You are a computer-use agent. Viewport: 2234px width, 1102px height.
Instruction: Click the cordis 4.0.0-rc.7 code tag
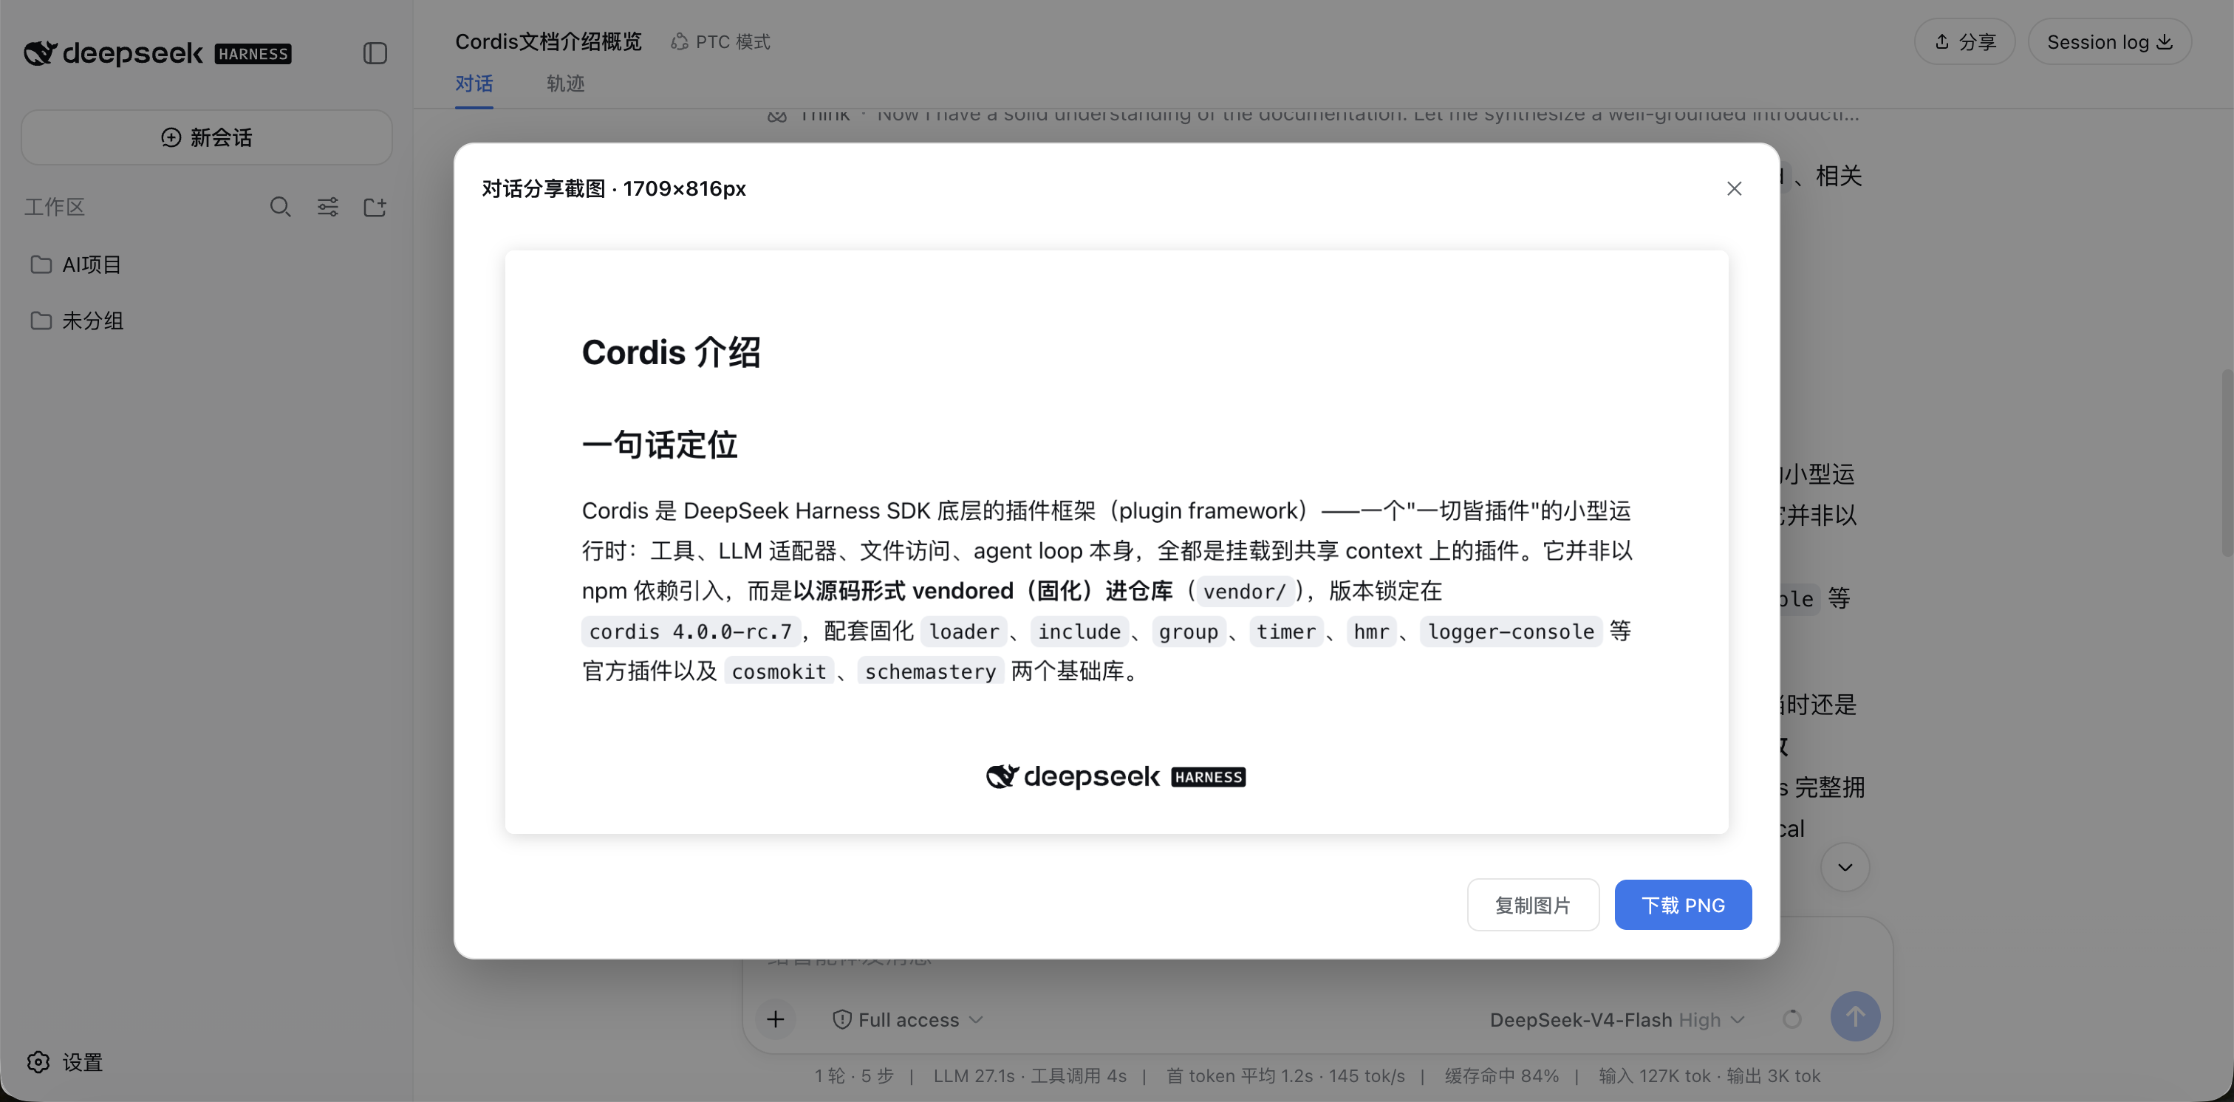coord(690,632)
